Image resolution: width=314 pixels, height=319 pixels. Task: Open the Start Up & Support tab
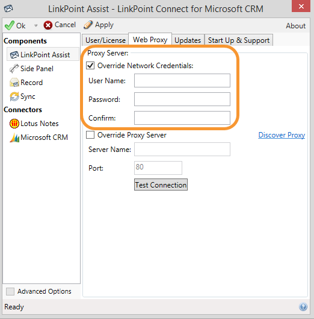coord(239,40)
